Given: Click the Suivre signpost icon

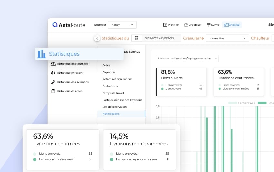Looking at the screenshot, I should [x=209, y=25].
